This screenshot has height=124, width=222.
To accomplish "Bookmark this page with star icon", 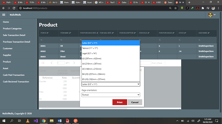I will (x=176, y=8).
